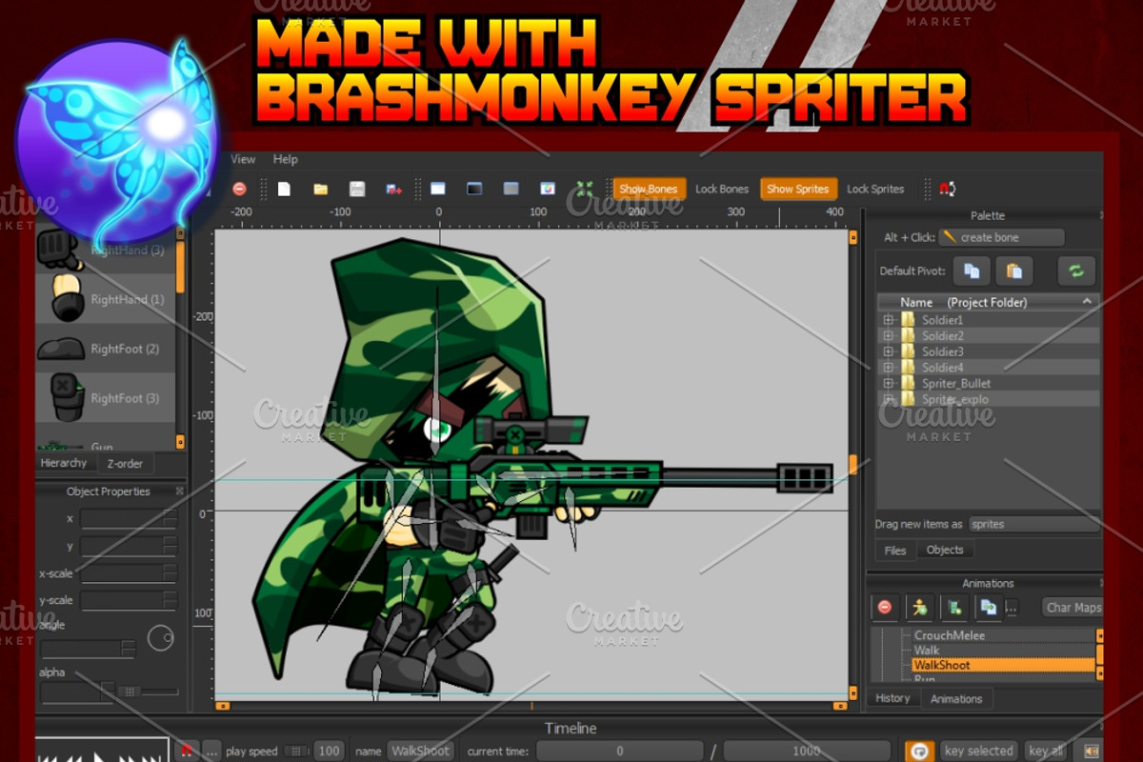Click the gray canvas background icon in toolbar
Screen dimensions: 1143x762
pos(511,189)
